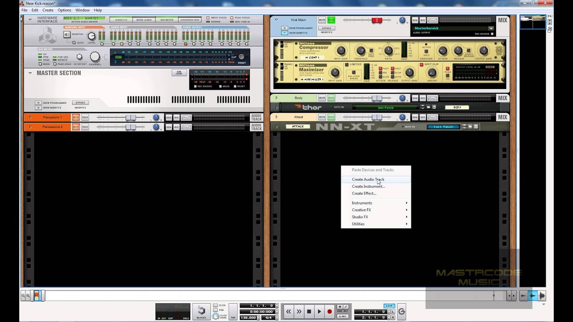Click the new Alt take button

[x=346, y=307]
